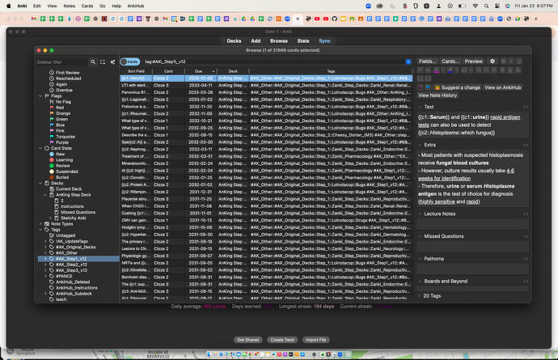
Task: Click Suggest a change button
Action: click(458, 87)
